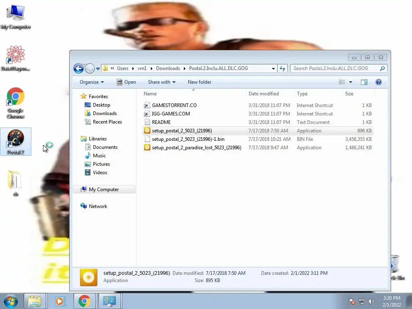Open the Share with menu

(x=162, y=82)
